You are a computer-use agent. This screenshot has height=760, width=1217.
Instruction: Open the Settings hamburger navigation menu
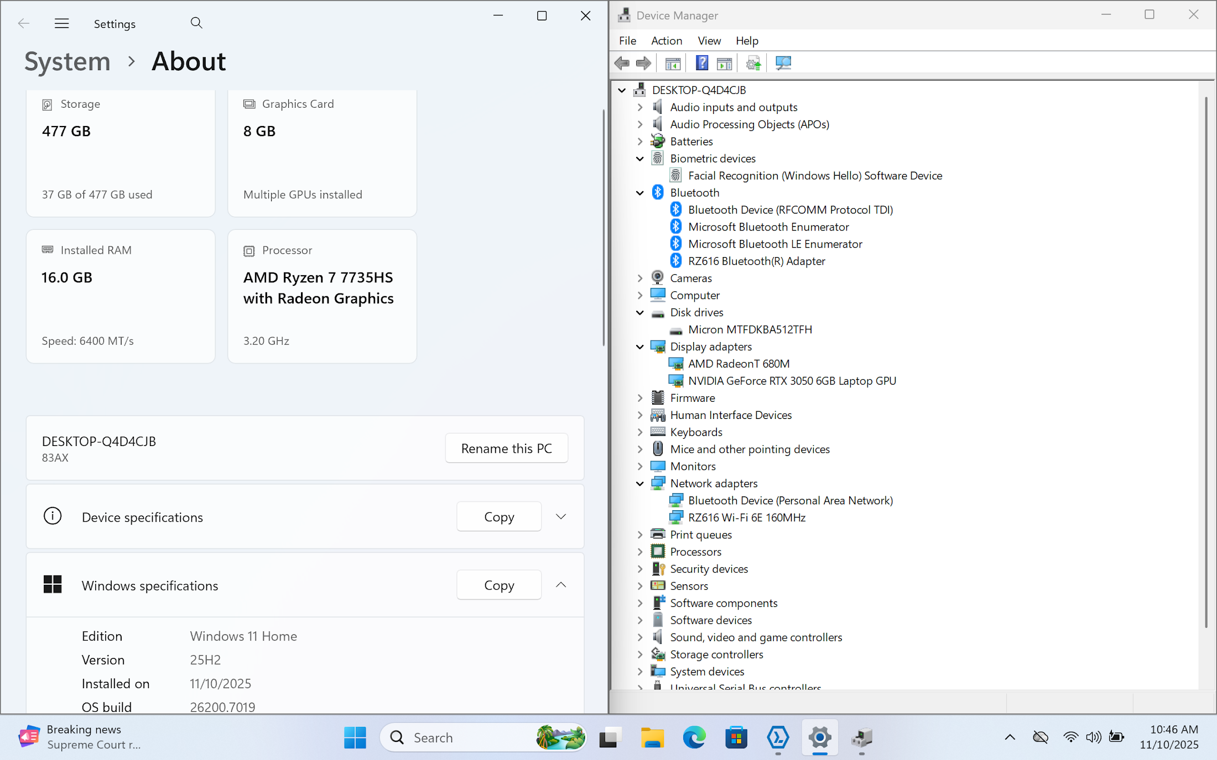[61, 23]
